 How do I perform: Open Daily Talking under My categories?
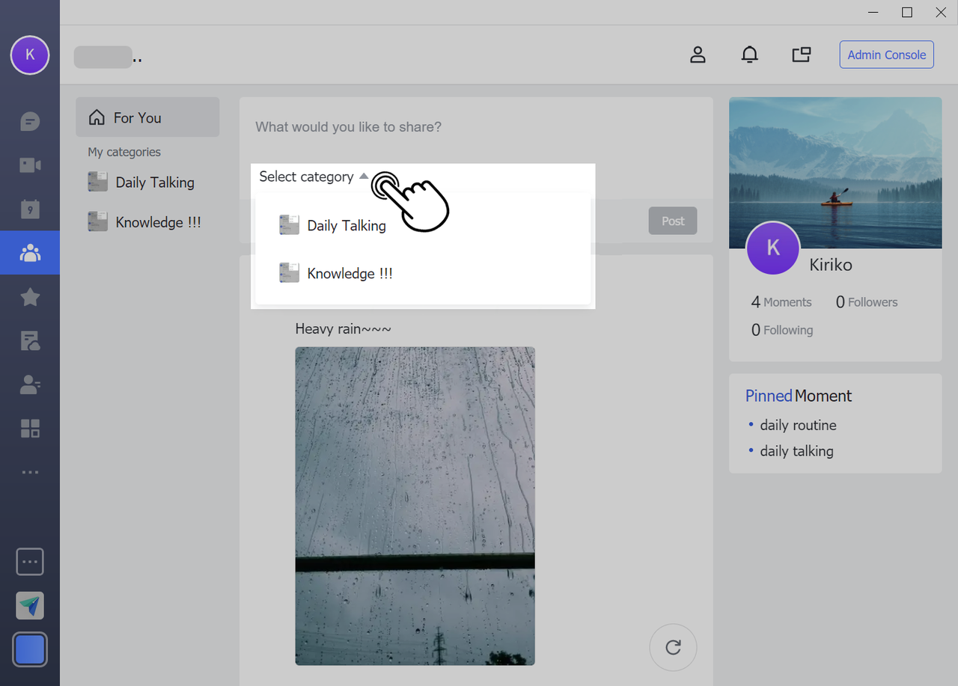click(x=154, y=183)
